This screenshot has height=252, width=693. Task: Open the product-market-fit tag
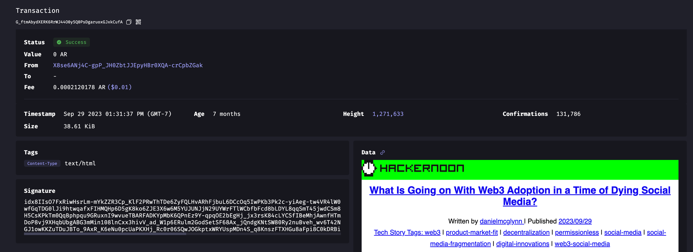[472, 233]
